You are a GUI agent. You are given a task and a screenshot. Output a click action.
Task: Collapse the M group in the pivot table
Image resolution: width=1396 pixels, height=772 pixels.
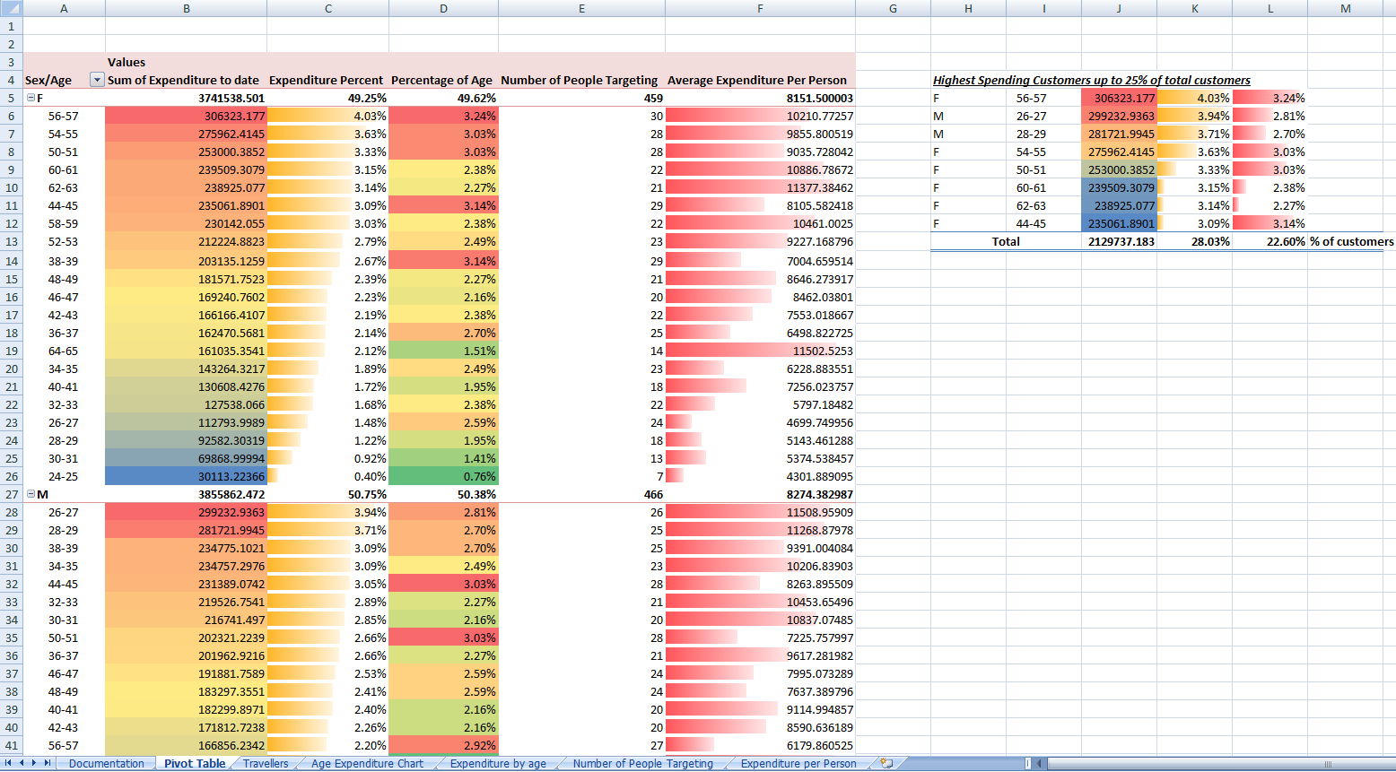[31, 494]
